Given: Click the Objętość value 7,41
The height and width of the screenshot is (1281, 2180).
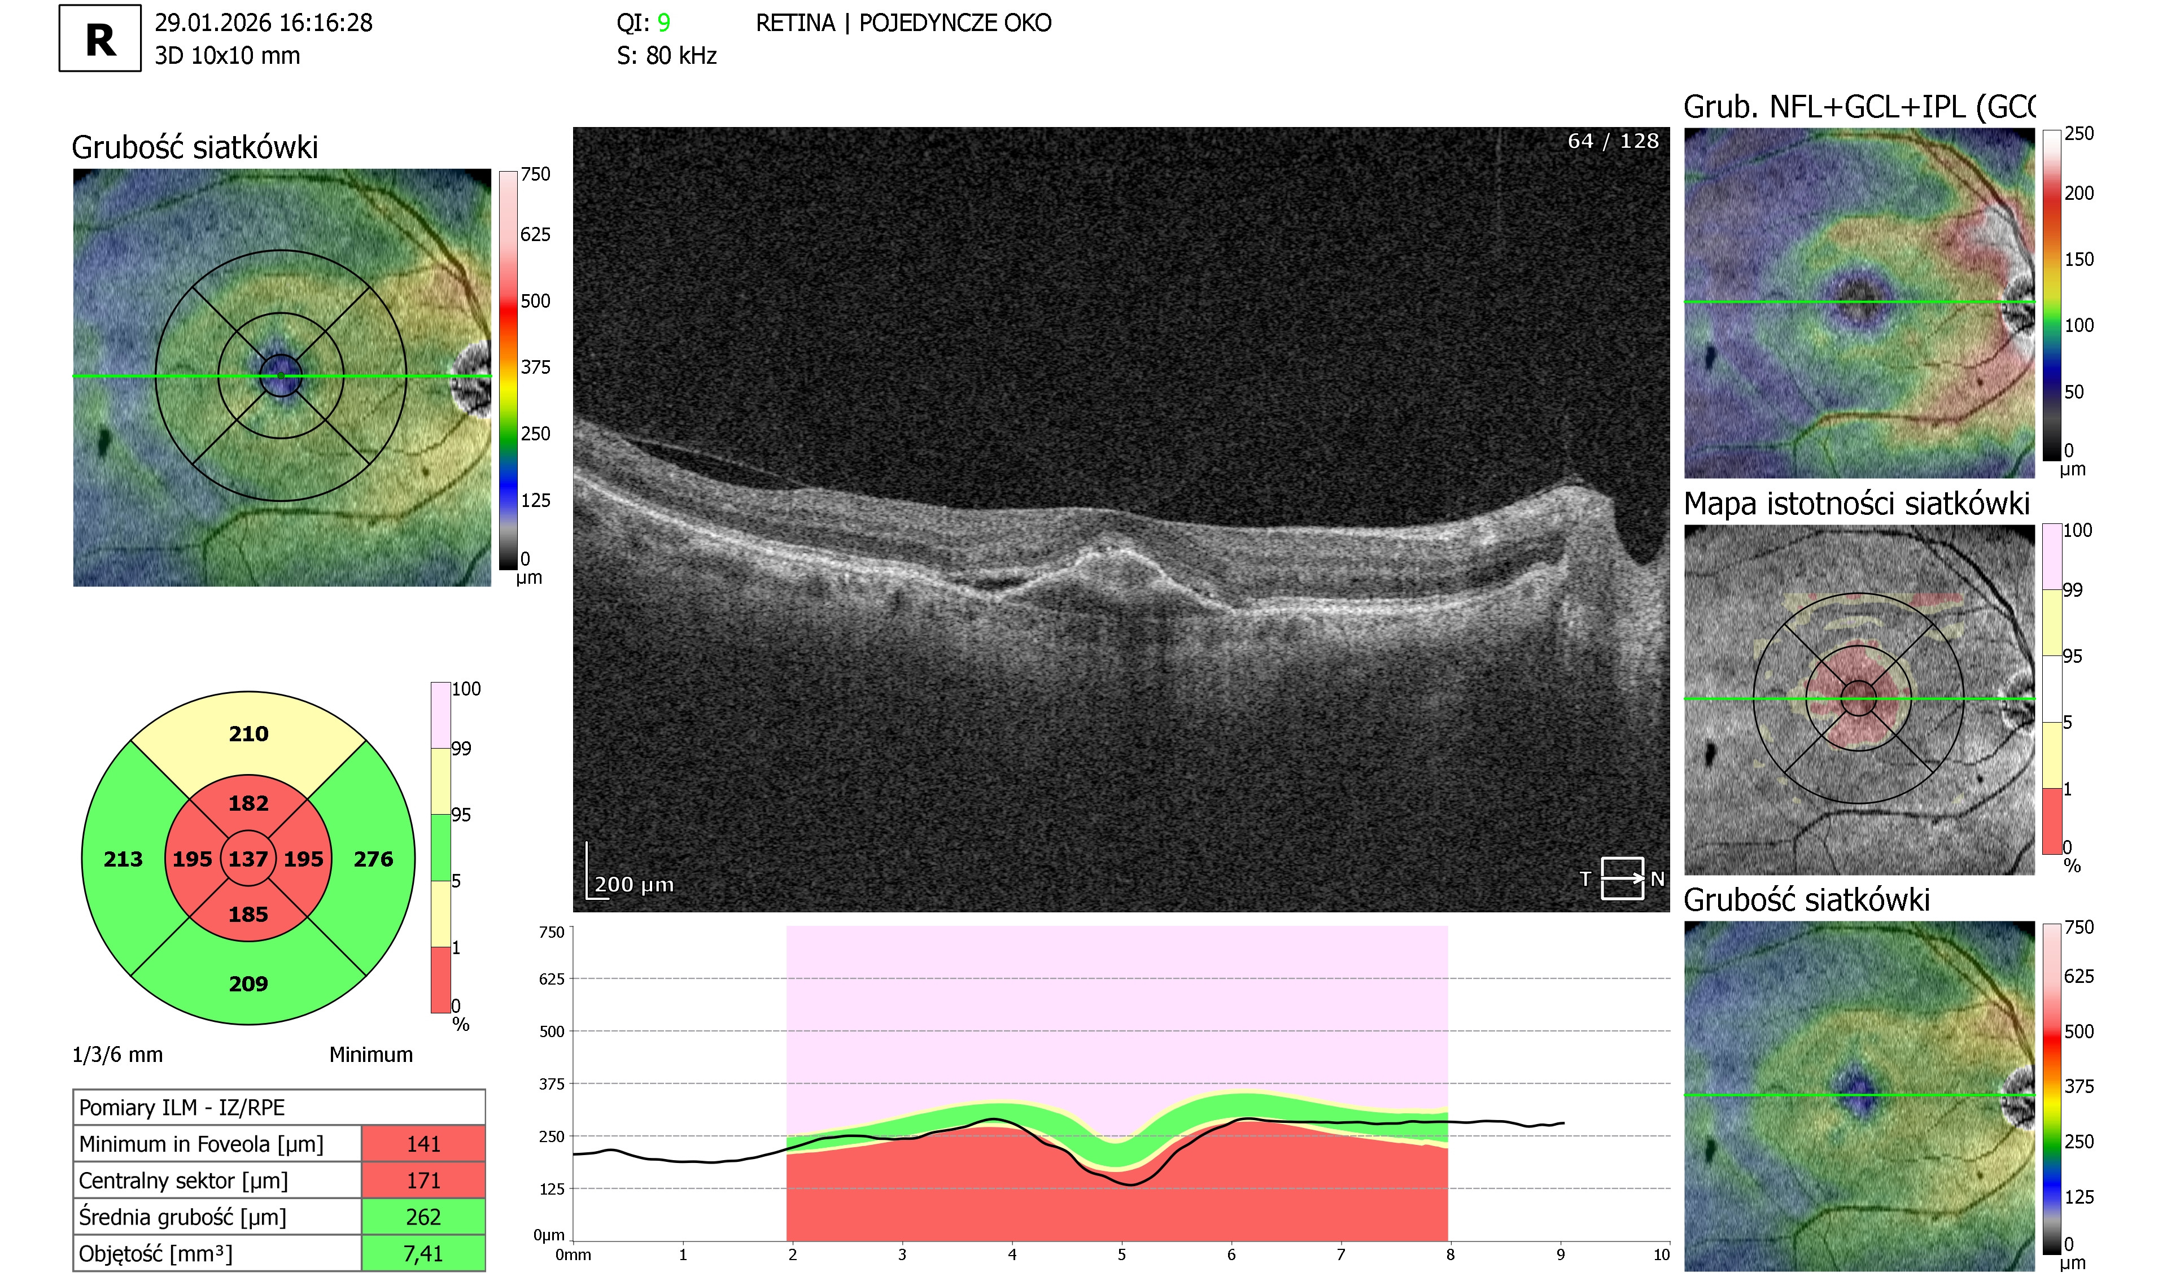Looking at the screenshot, I should tap(423, 1252).
